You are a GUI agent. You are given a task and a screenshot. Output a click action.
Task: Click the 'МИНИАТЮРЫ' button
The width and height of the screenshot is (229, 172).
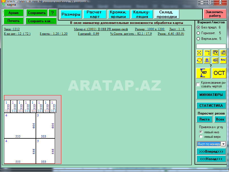(211, 95)
